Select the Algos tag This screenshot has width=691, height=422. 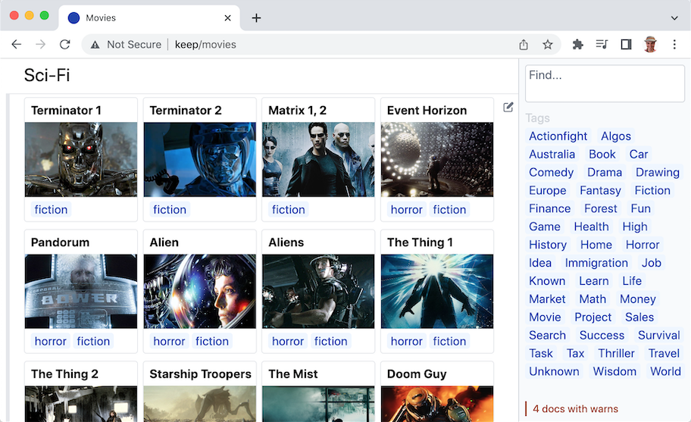tap(616, 136)
